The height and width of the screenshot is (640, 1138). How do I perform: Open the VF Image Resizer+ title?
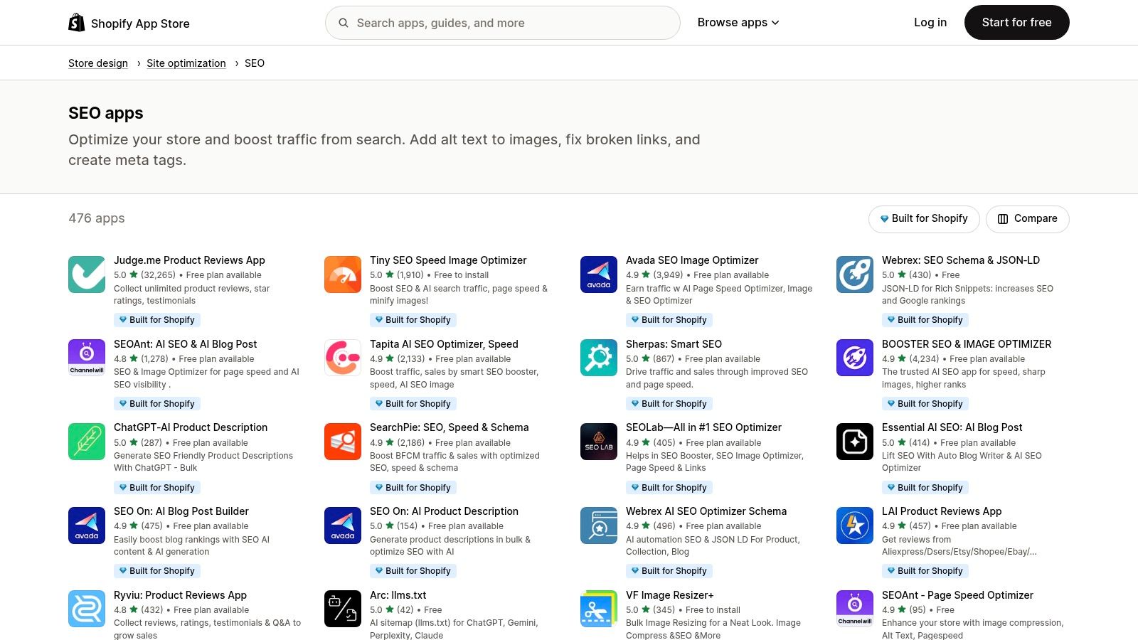coord(670,595)
